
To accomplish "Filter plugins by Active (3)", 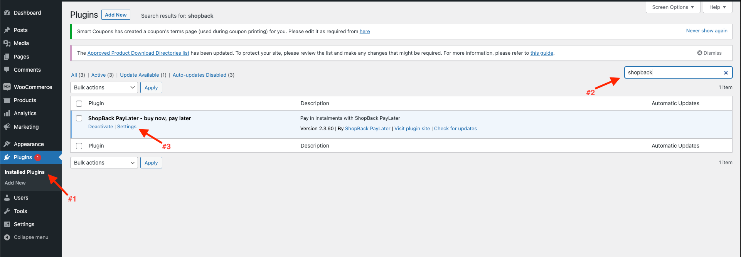I will (x=103, y=75).
